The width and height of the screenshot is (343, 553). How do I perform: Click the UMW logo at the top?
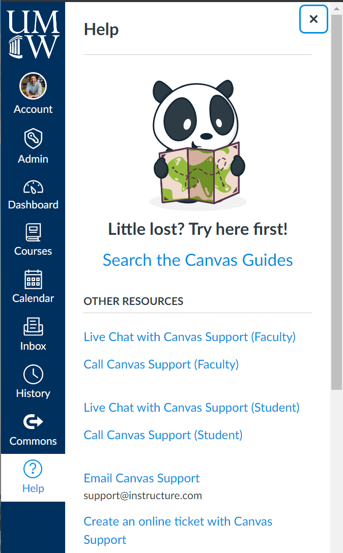tap(33, 32)
